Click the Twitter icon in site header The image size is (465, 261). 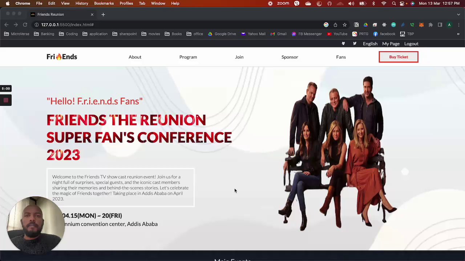tap(355, 43)
